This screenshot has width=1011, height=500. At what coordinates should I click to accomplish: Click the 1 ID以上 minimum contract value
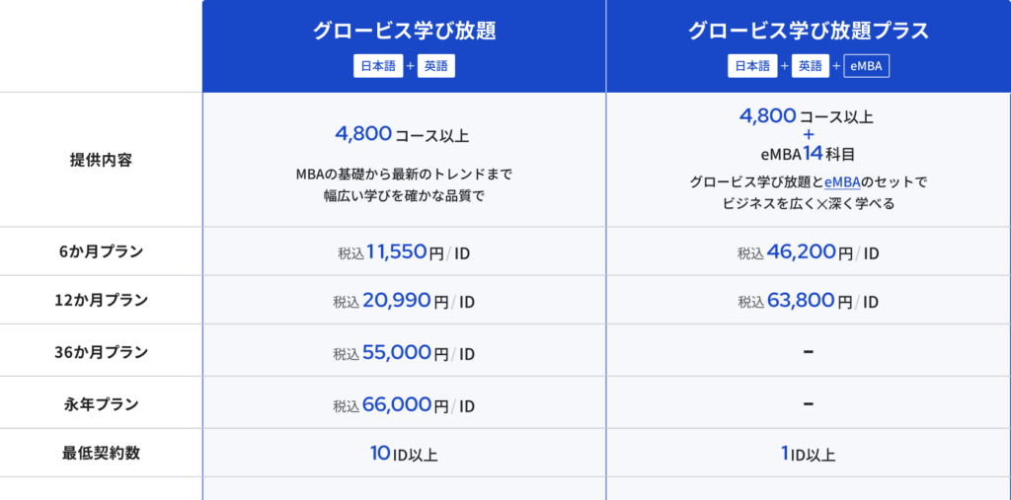(808, 454)
